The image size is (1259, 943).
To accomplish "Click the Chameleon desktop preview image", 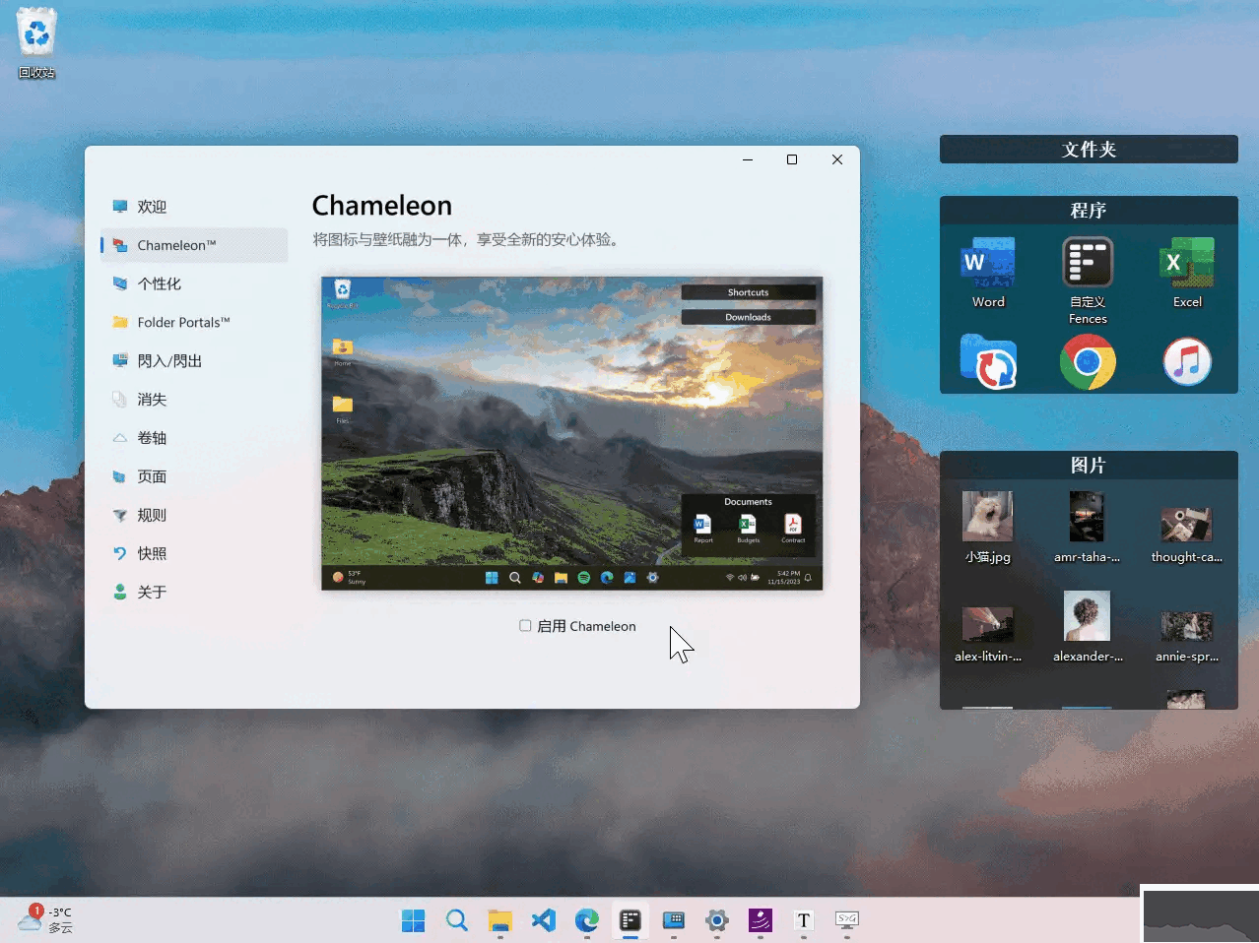I will [571, 433].
